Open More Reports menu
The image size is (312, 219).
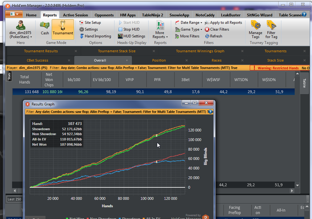(160, 30)
